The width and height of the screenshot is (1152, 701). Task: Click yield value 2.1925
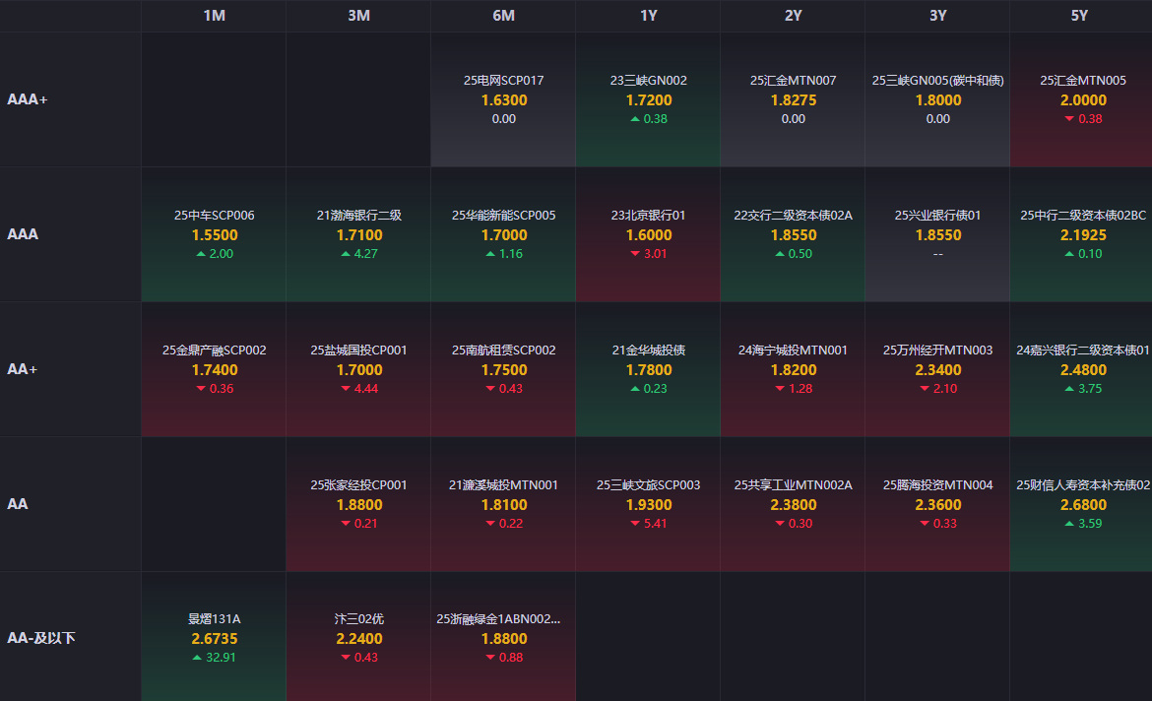pos(1083,235)
